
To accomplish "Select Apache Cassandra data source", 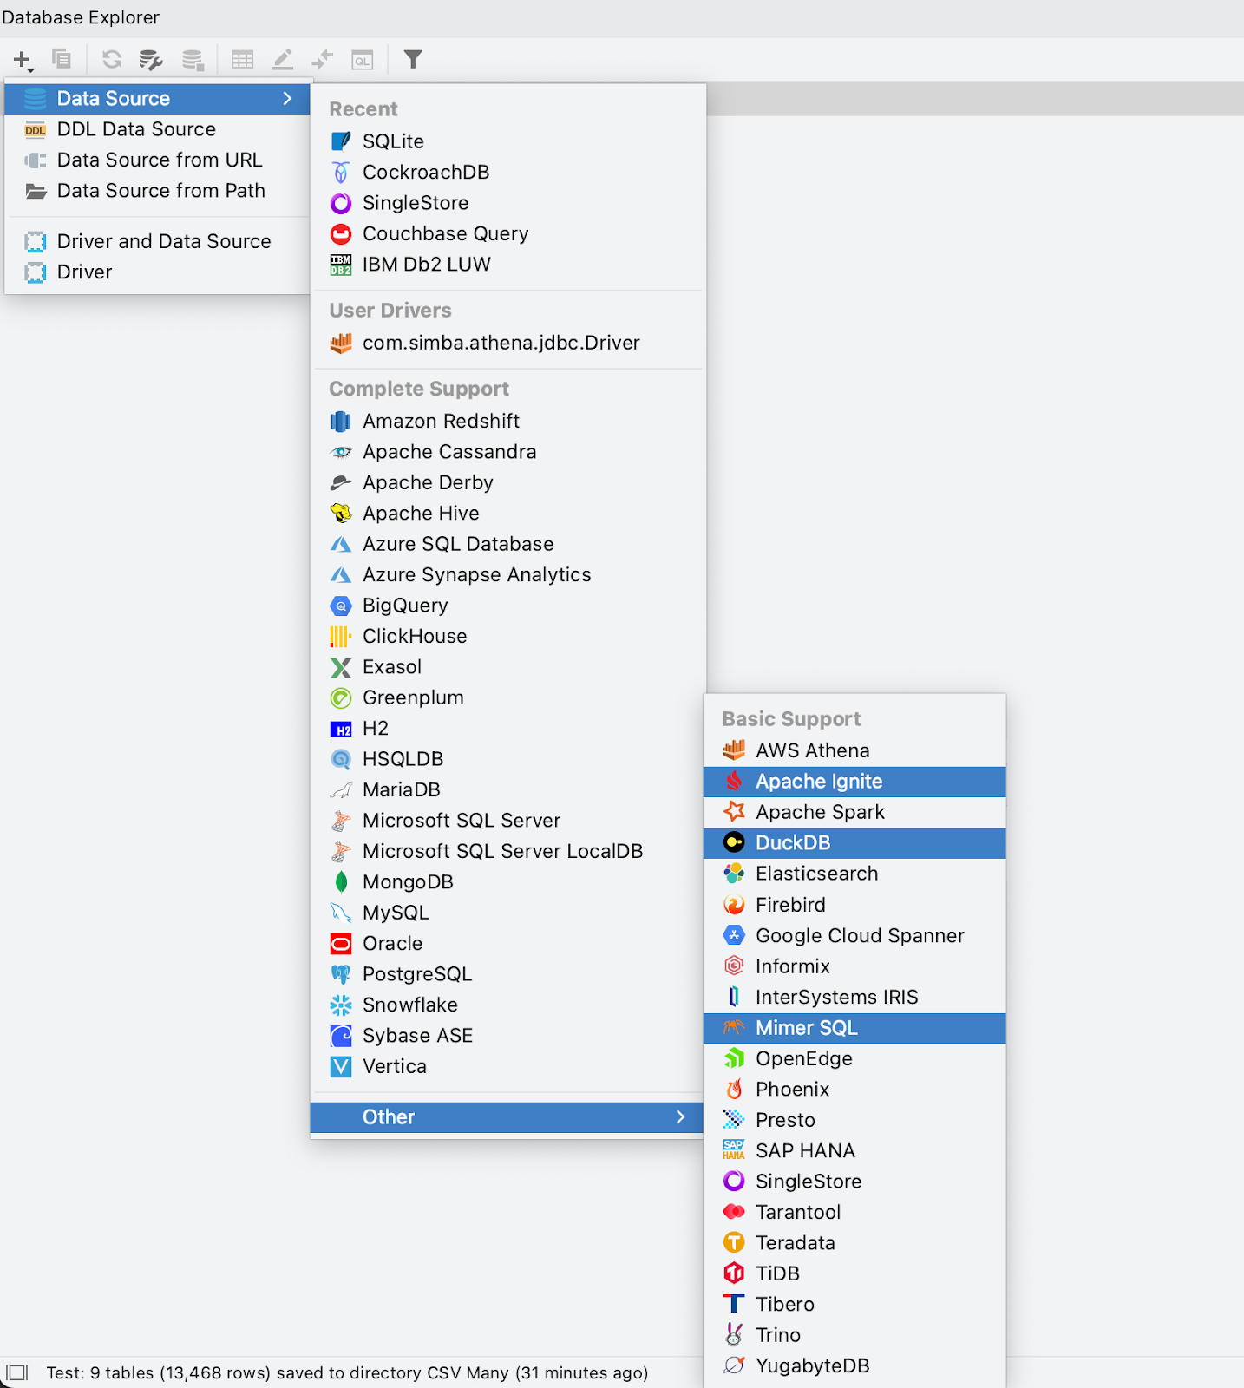I will click(x=508, y=452).
